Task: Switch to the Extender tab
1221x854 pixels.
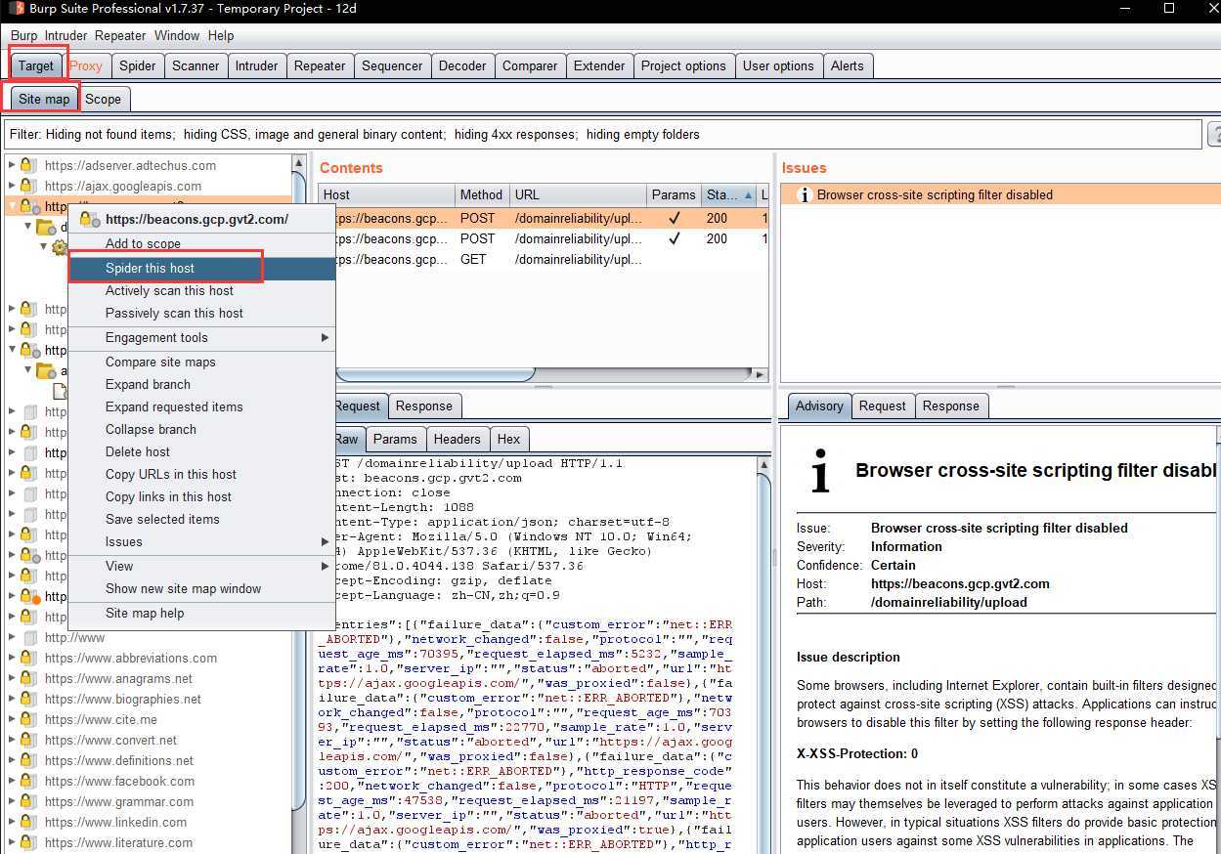Action: [x=599, y=65]
